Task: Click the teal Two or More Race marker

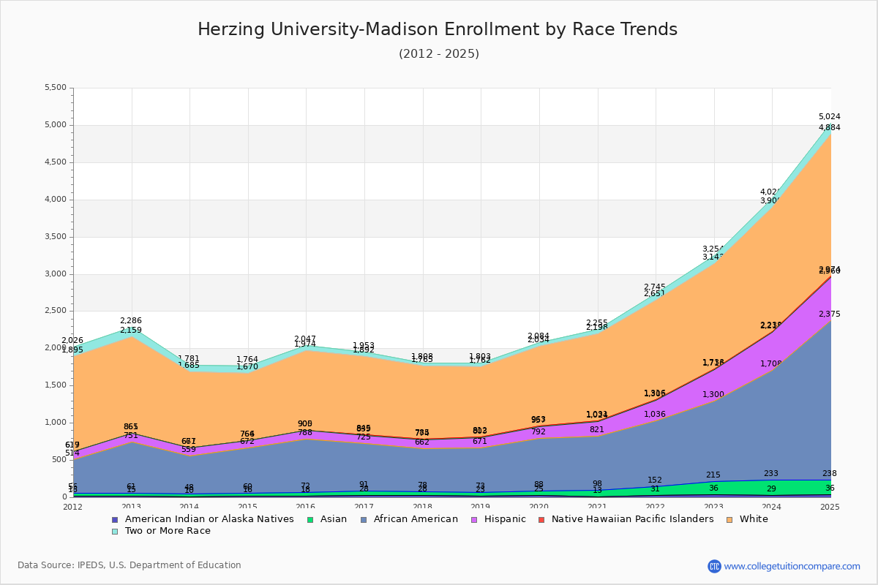Action: (x=114, y=531)
